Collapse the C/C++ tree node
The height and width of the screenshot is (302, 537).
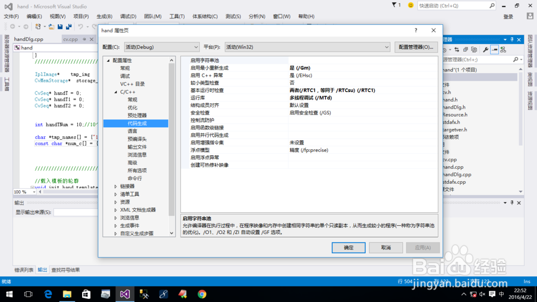116,92
